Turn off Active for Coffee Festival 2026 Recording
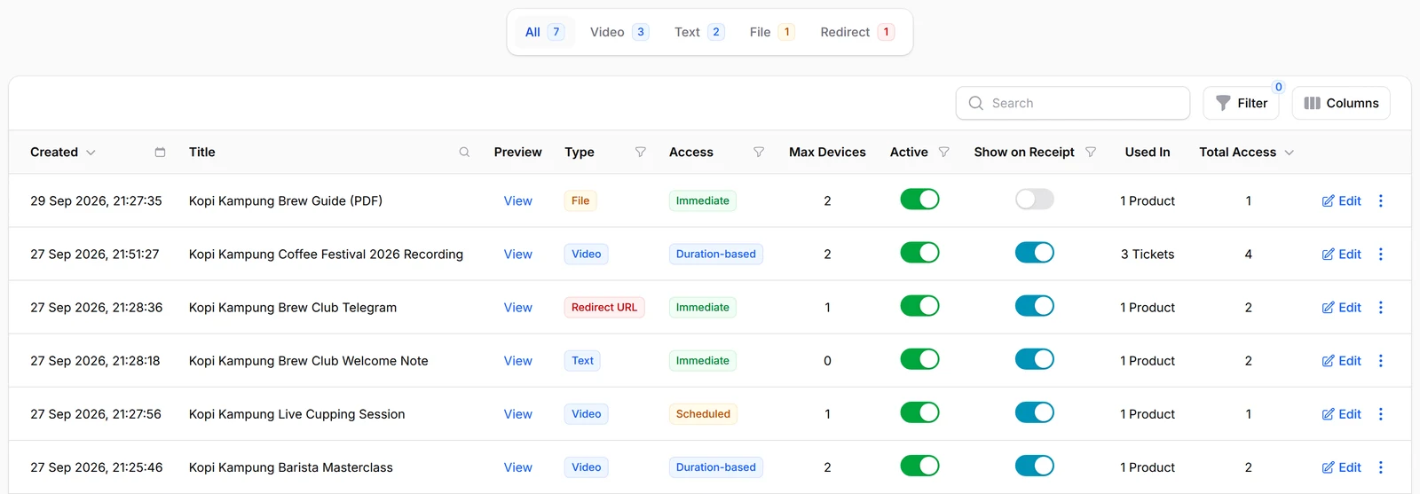1420x494 pixels. point(919,253)
